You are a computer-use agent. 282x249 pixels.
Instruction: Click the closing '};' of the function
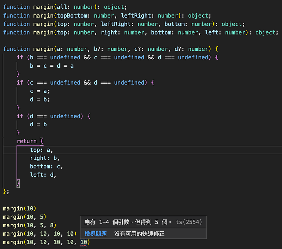[6, 191]
